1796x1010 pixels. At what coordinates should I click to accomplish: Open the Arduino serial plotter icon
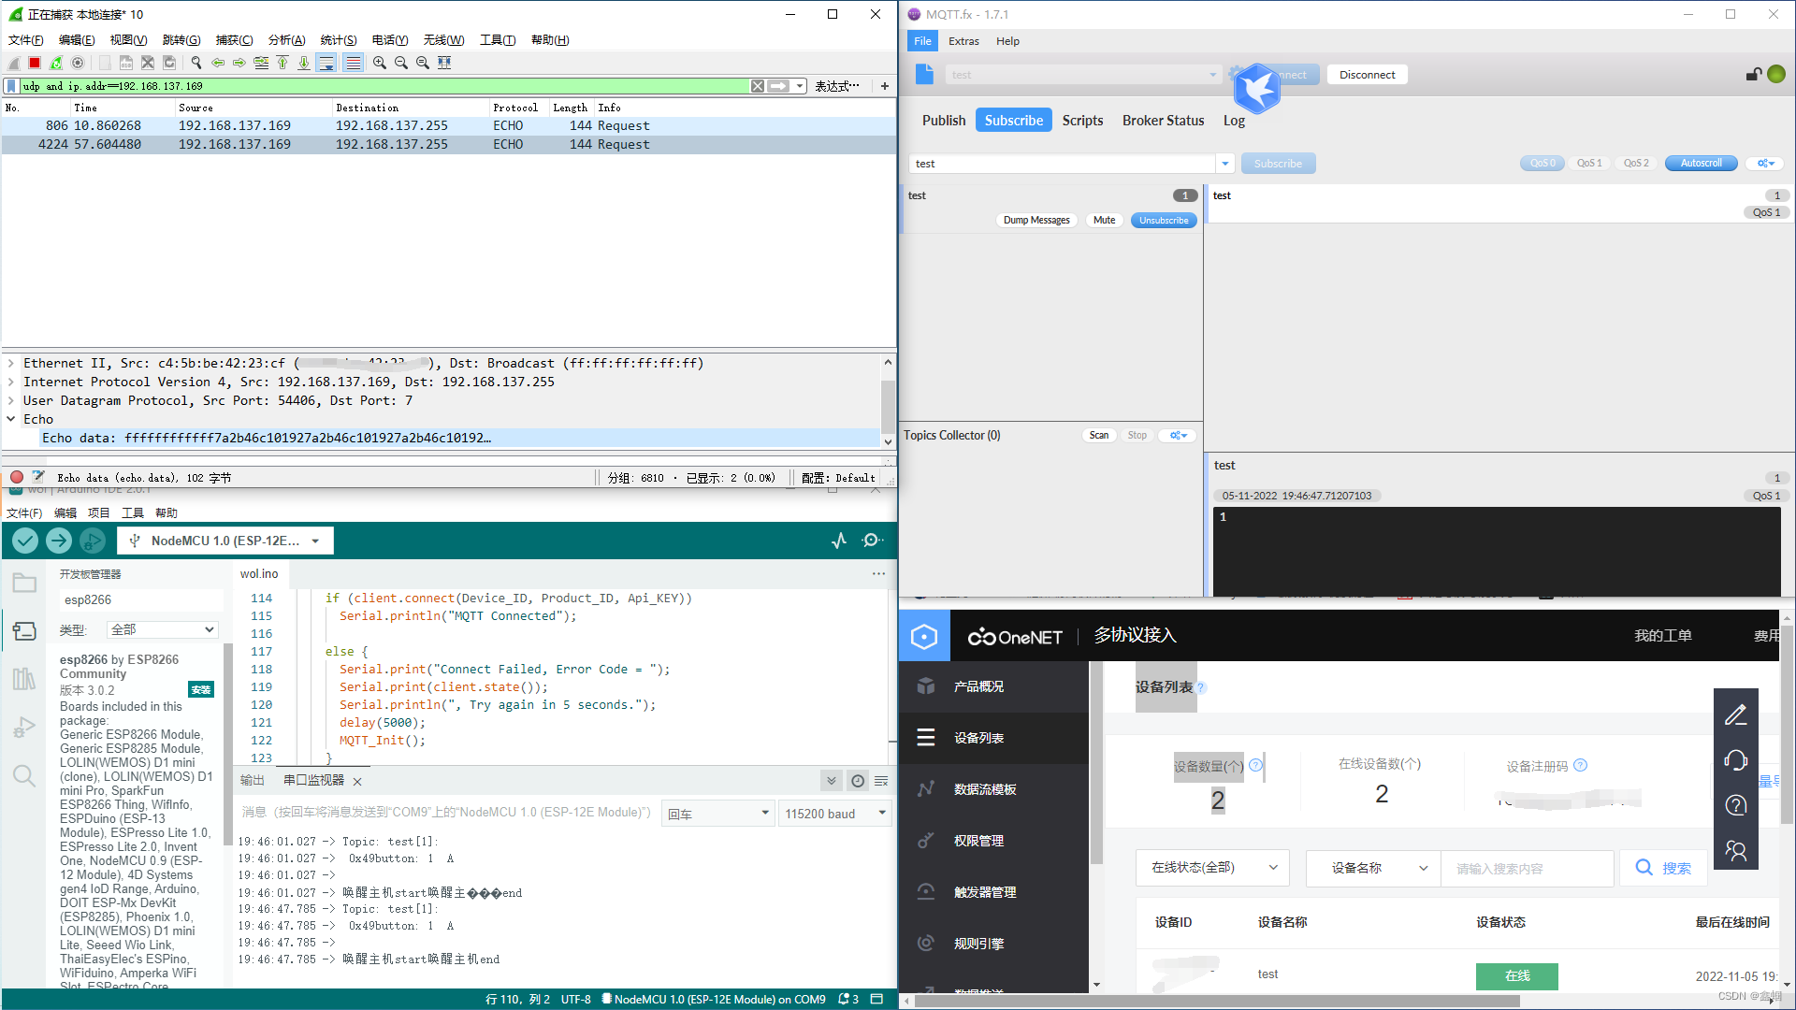click(839, 541)
